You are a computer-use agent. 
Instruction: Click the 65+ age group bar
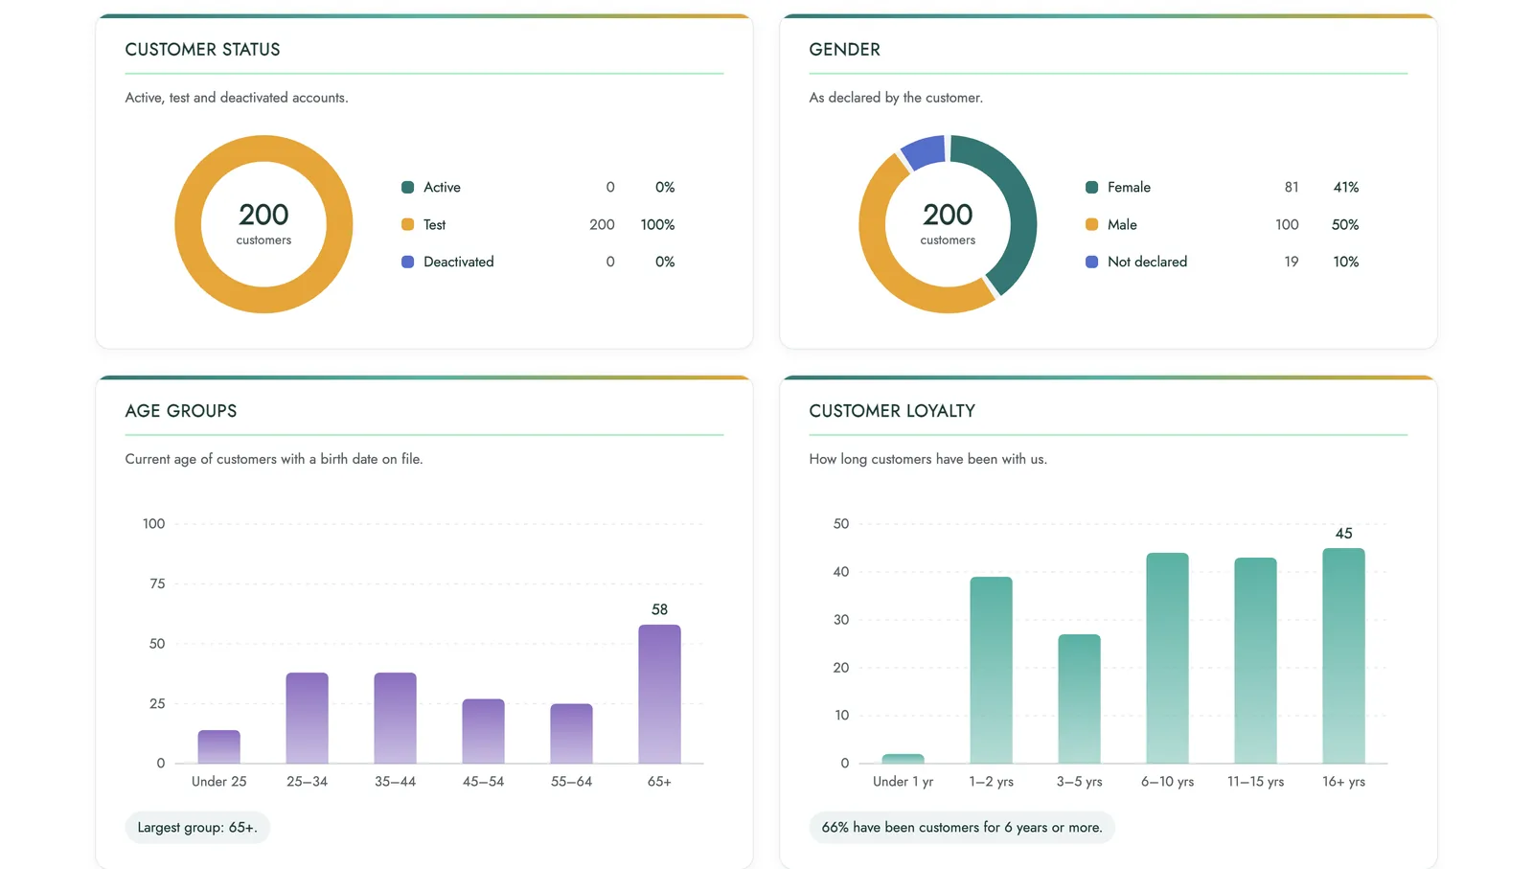pos(659,694)
